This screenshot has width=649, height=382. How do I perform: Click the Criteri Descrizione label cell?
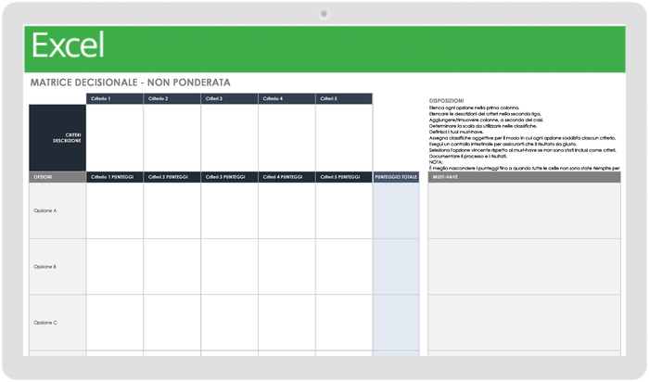[57, 137]
